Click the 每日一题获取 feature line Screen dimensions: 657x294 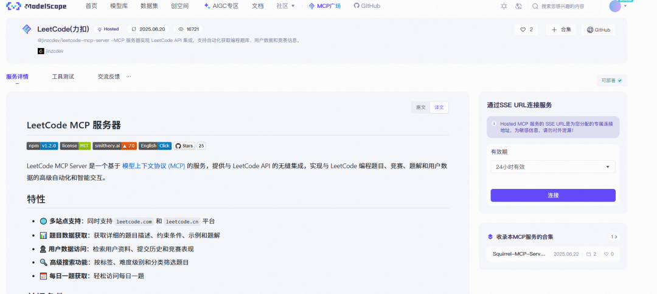(x=92, y=276)
